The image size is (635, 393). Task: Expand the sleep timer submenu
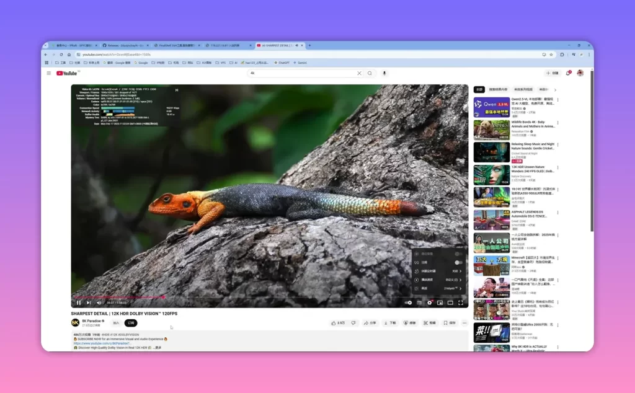pyautogui.click(x=438, y=271)
